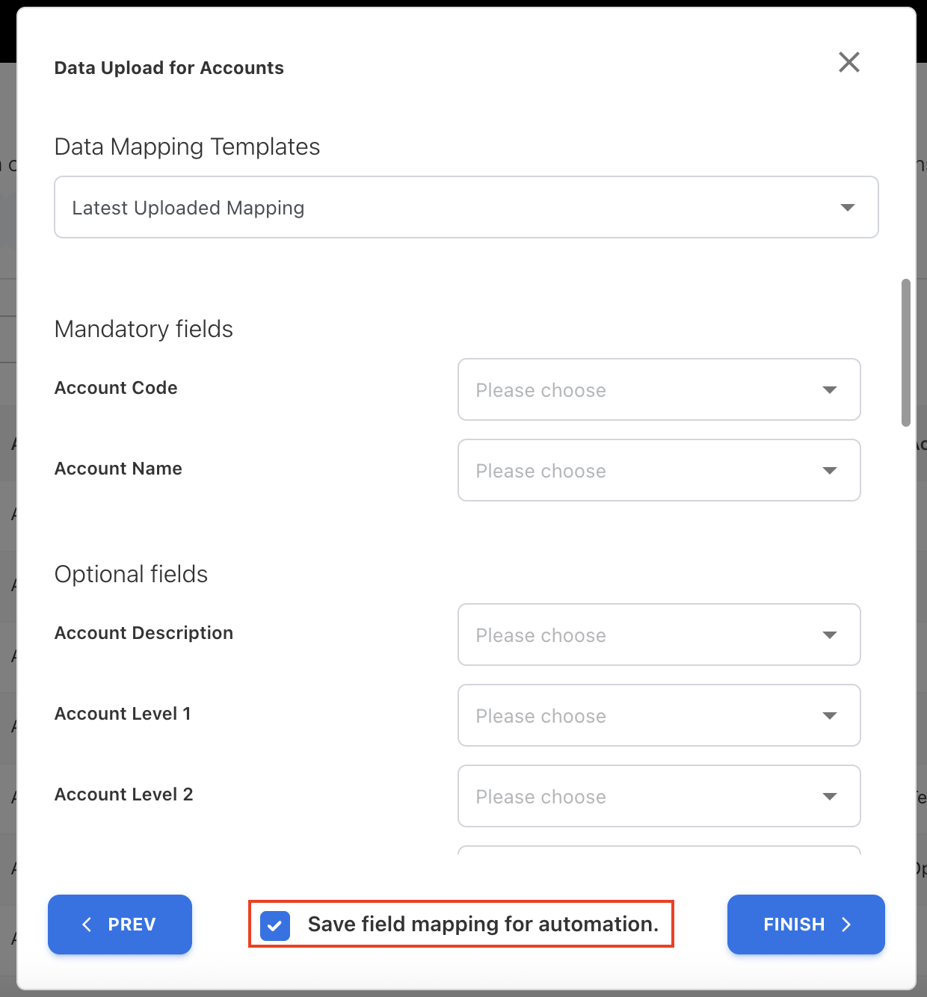The height and width of the screenshot is (997, 927).
Task: Click the checkmark icon inside the blue checkbox
Action: pos(275,925)
